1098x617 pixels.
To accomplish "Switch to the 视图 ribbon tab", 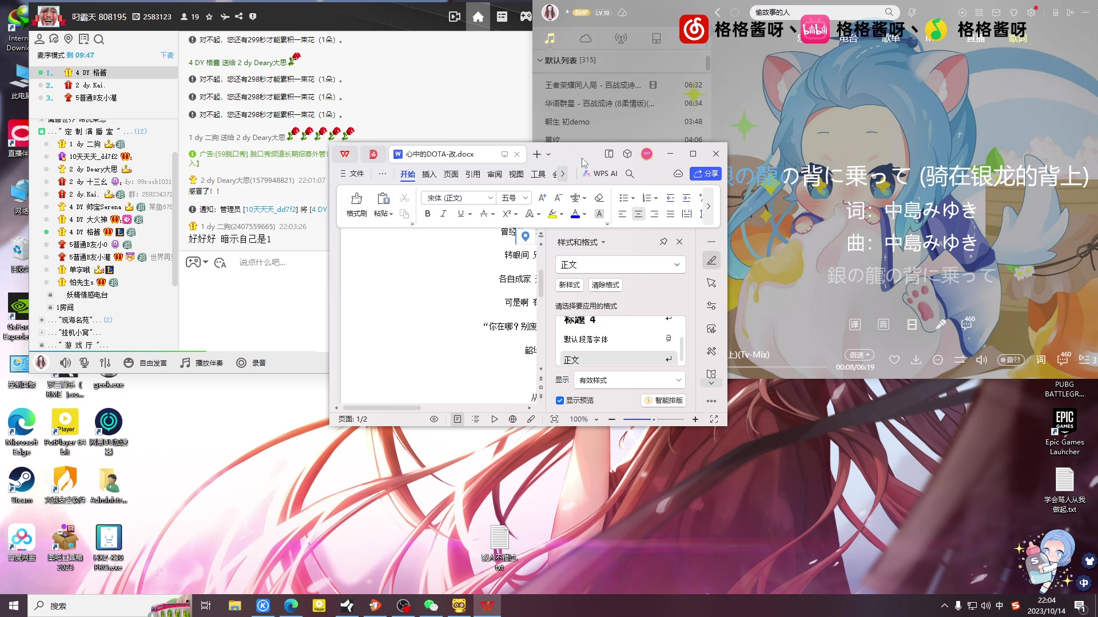I will click(x=516, y=174).
